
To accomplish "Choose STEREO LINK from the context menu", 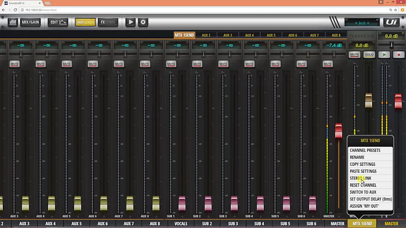I will click(370, 178).
